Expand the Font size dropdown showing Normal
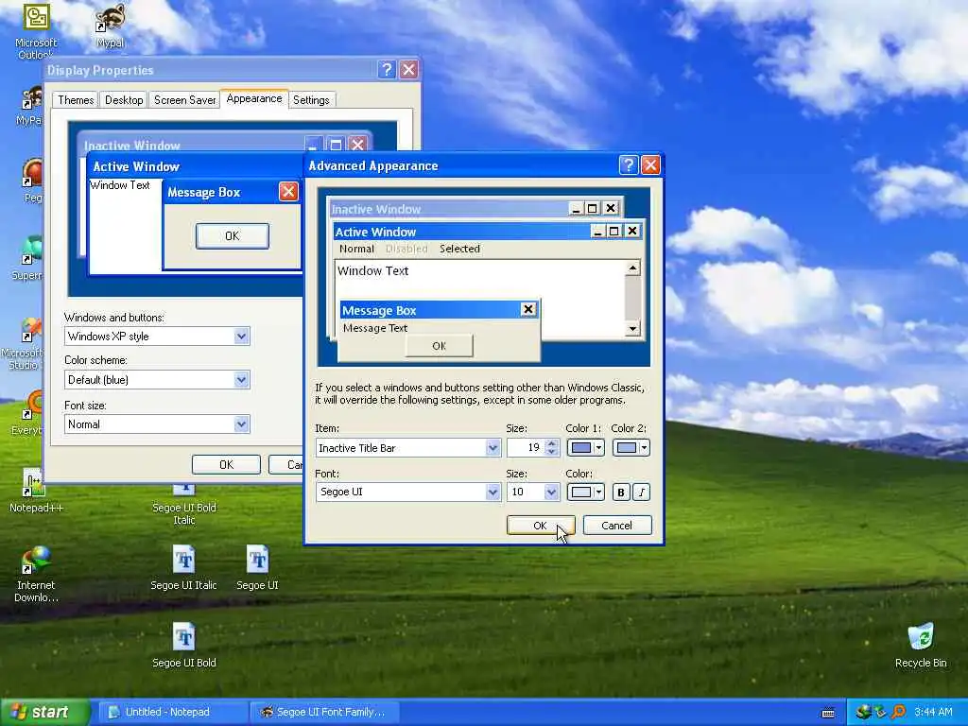Viewport: 968px width, 726px height. tap(241, 424)
